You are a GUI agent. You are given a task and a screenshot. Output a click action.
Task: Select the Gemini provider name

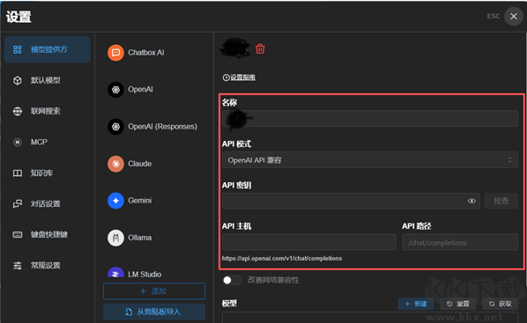[139, 201]
